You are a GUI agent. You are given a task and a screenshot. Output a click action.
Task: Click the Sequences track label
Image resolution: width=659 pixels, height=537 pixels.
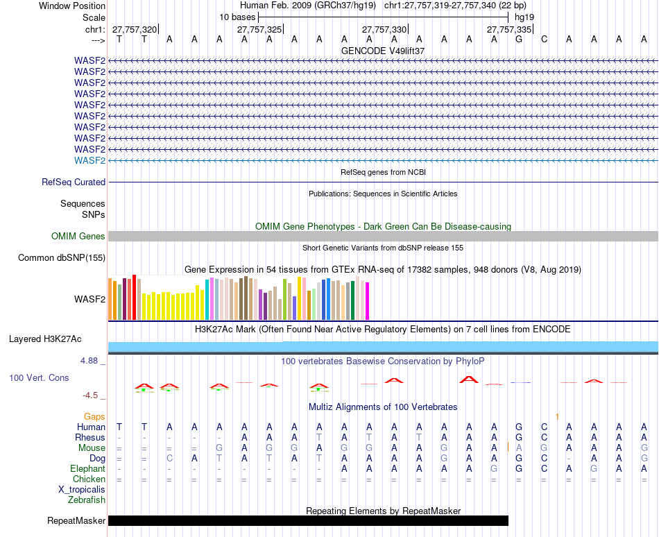coord(83,204)
